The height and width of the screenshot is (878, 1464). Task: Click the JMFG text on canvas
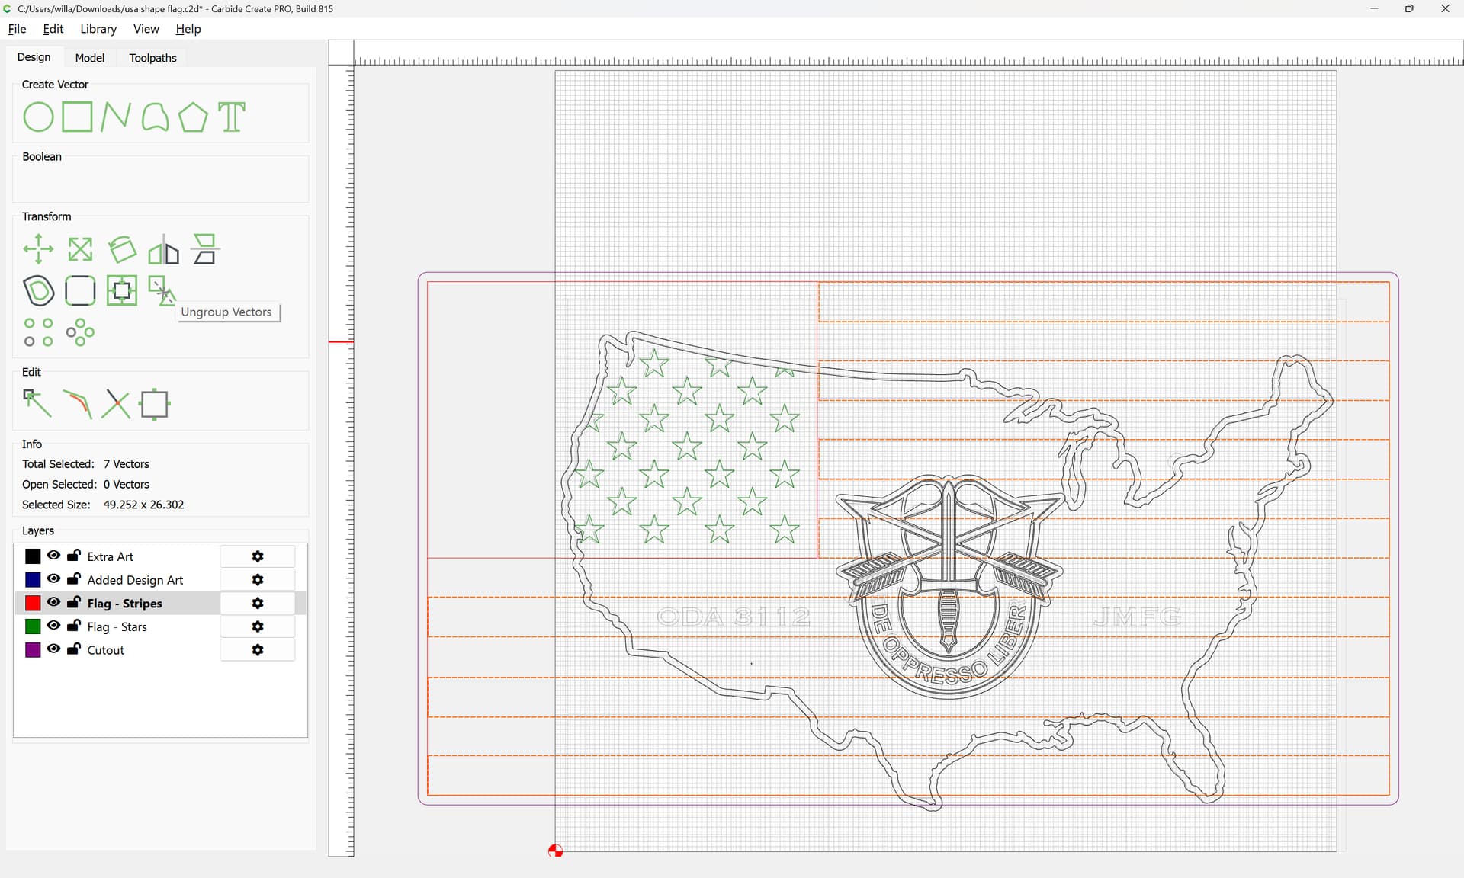coord(1138,617)
